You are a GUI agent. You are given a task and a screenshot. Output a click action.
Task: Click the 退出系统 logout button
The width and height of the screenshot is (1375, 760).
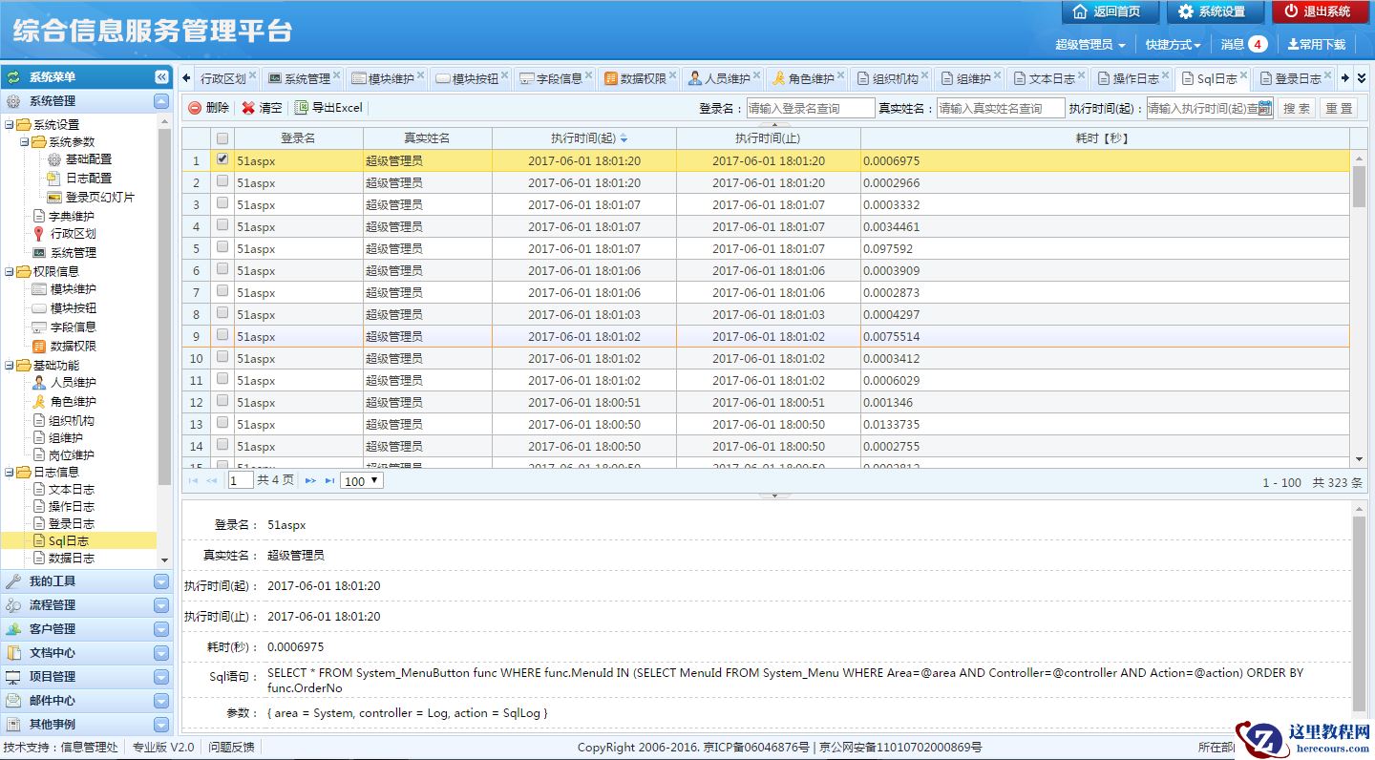[1321, 11]
